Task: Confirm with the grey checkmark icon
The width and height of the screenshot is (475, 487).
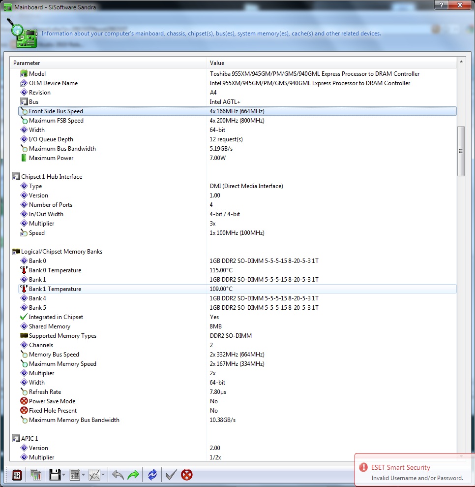Action: pos(171,475)
